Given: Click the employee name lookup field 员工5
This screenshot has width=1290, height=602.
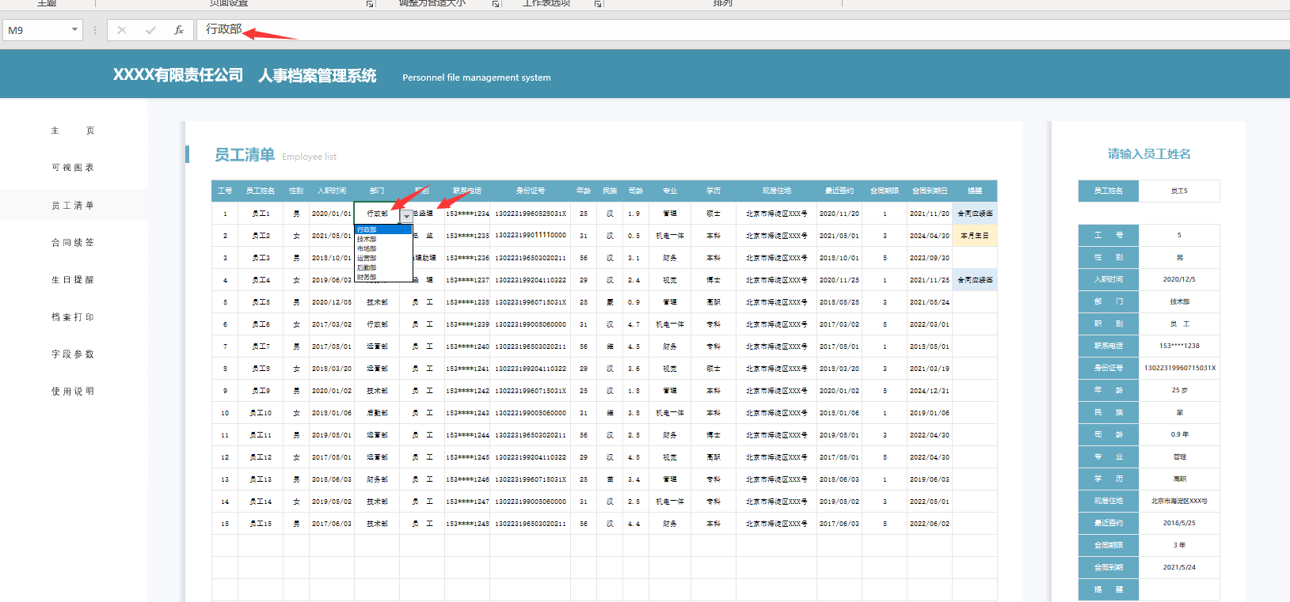Looking at the screenshot, I should point(1179,191).
